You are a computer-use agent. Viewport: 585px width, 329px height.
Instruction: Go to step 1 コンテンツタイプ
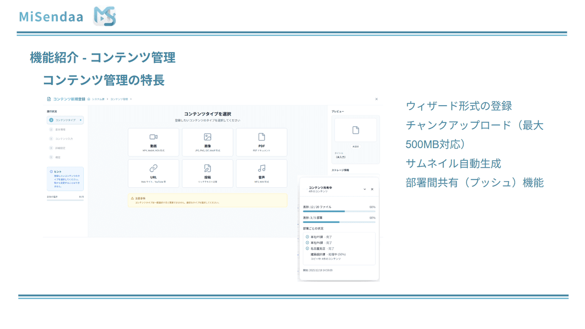coord(65,120)
